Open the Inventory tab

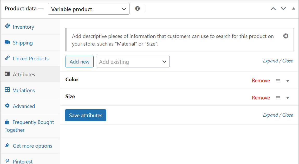point(23,27)
